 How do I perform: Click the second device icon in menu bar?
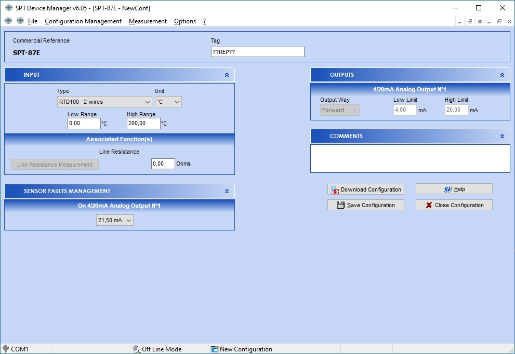pyautogui.click(x=20, y=21)
